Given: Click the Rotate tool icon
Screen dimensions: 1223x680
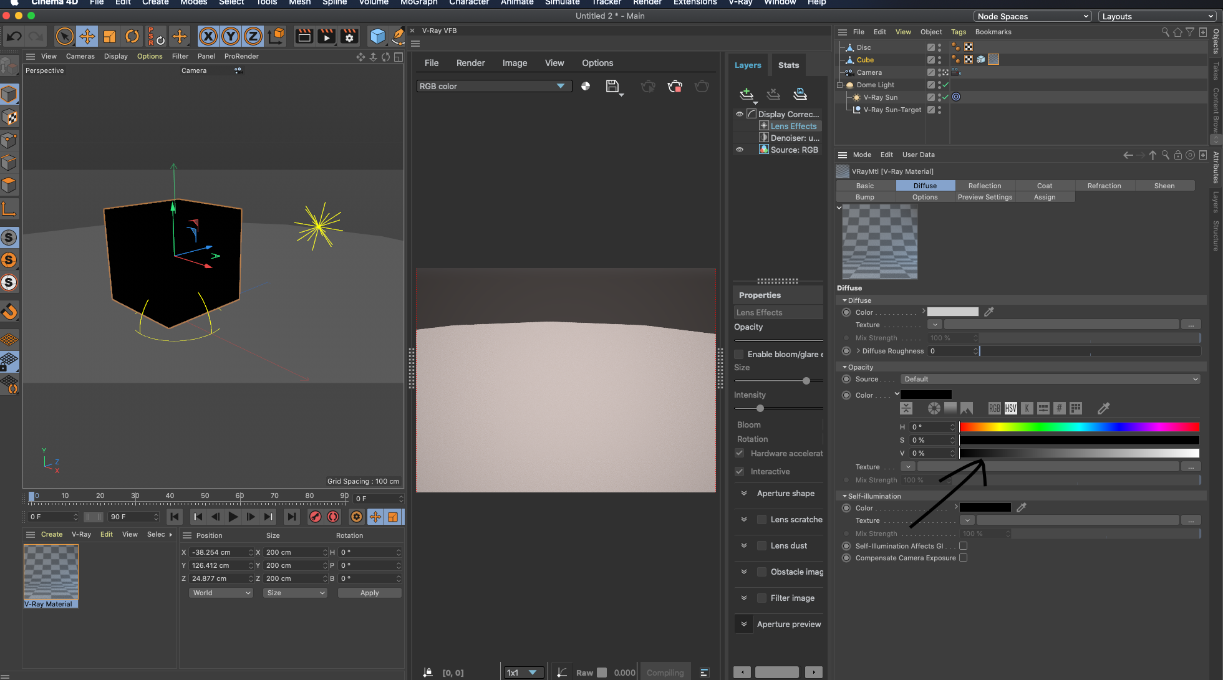Looking at the screenshot, I should click(x=132, y=37).
